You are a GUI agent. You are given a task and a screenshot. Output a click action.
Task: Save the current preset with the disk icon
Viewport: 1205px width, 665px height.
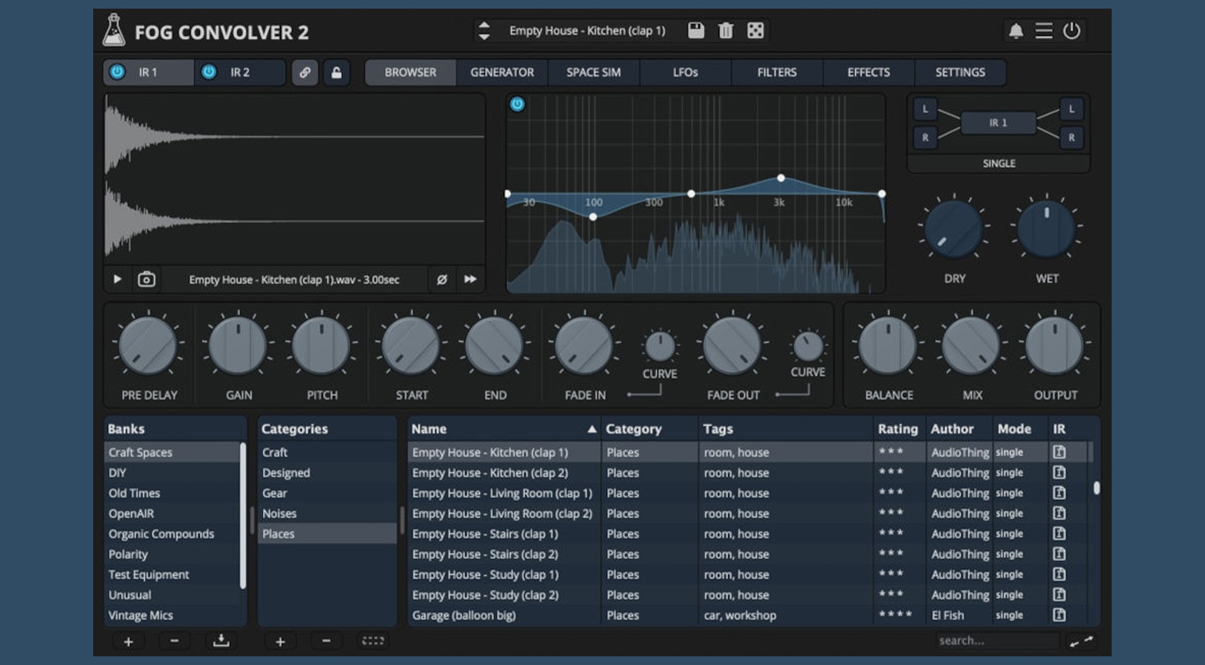pos(696,31)
